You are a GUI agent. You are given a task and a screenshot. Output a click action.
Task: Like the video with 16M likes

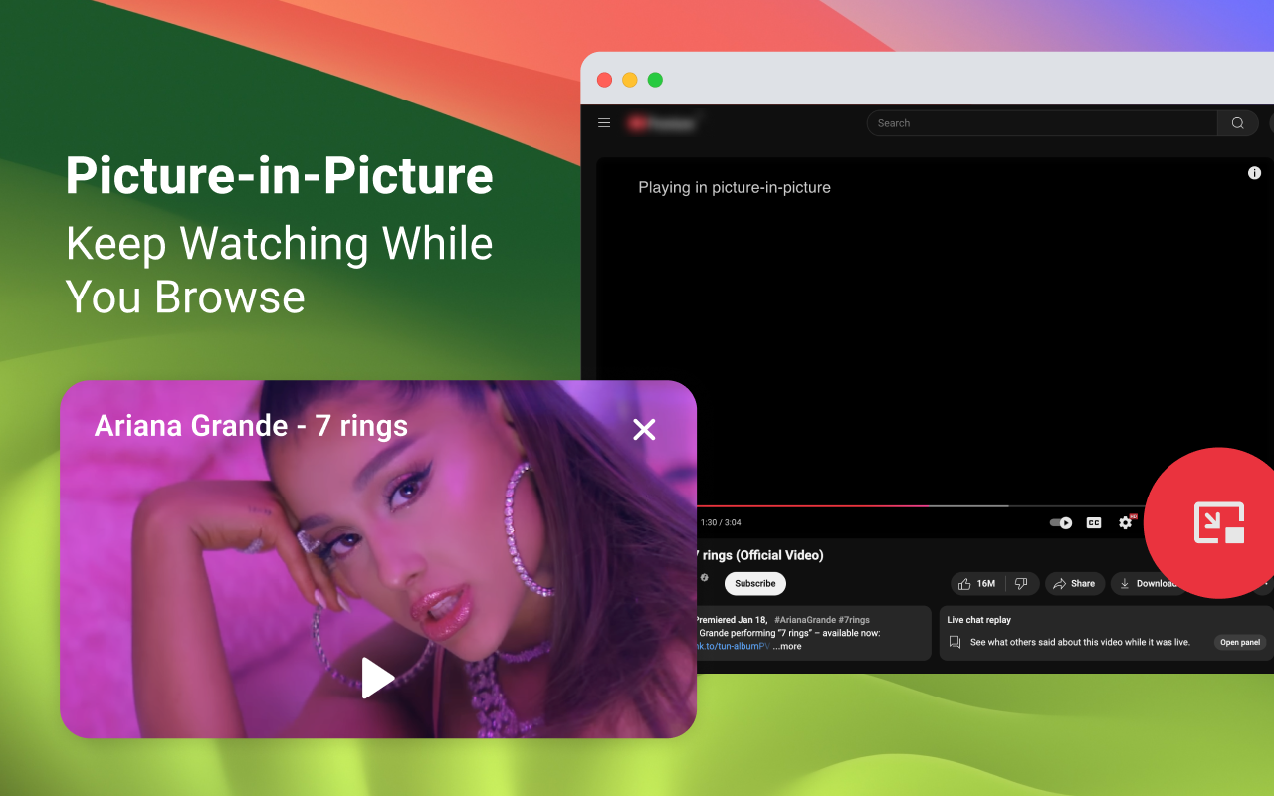[x=977, y=584]
